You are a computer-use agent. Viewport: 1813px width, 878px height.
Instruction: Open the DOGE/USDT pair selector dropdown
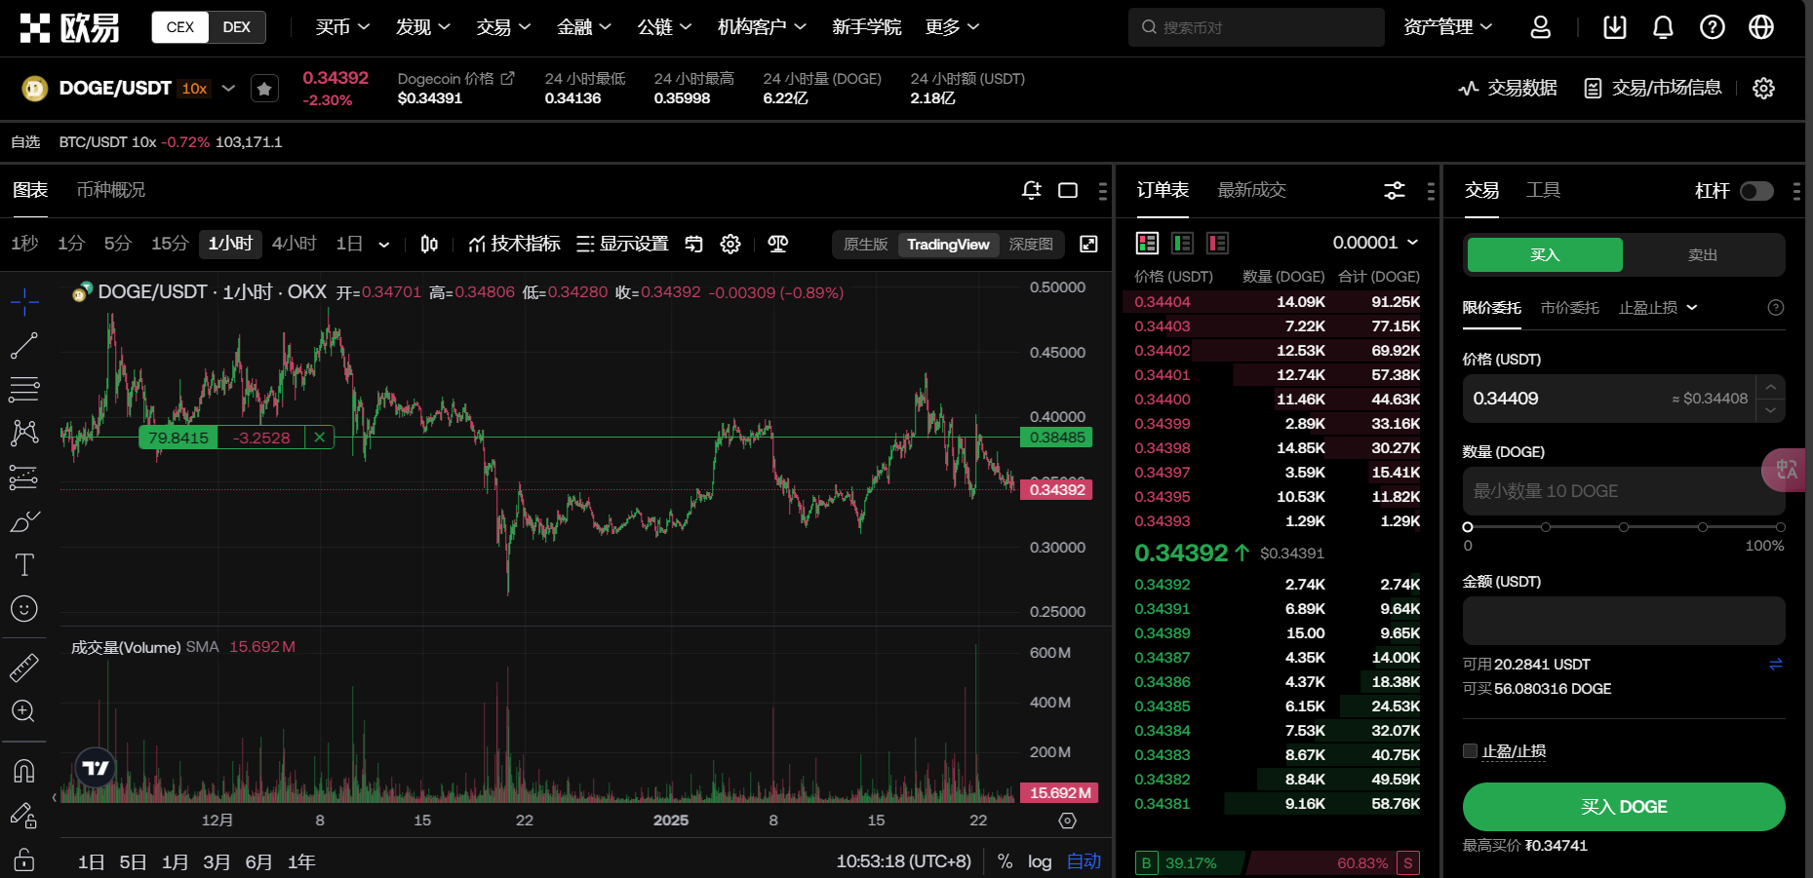pos(228,89)
